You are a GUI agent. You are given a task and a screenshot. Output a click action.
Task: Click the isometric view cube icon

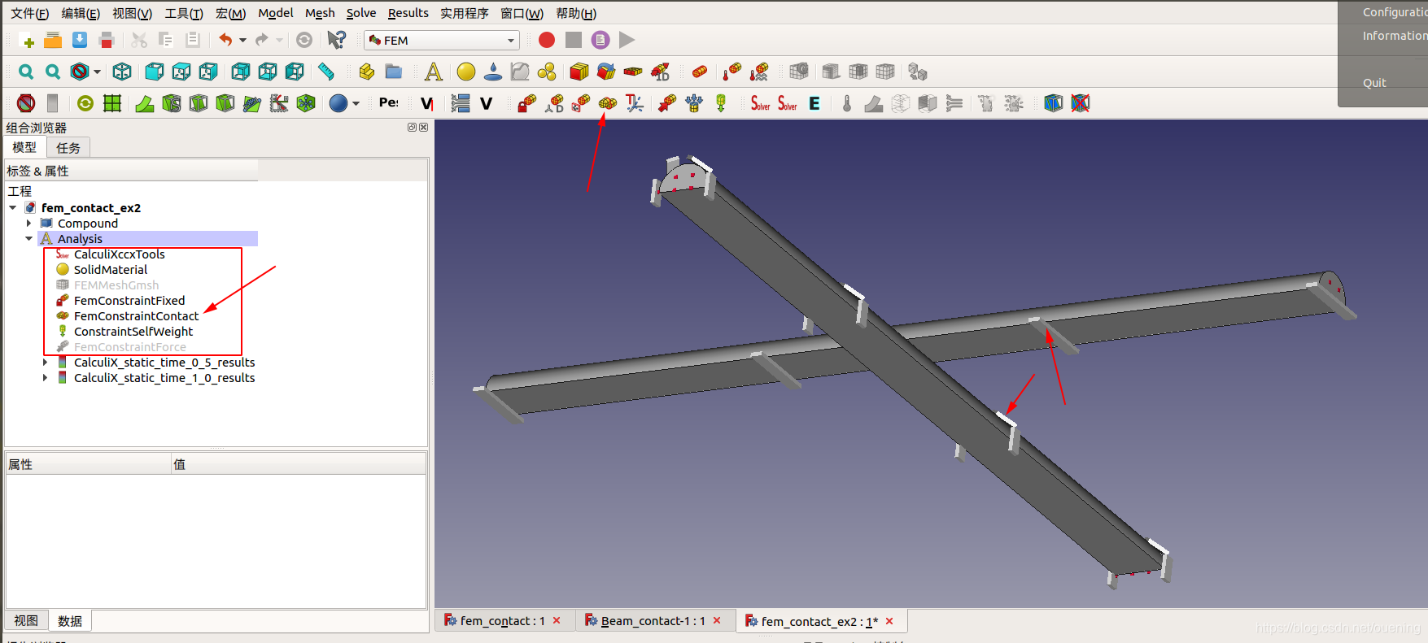click(x=122, y=72)
